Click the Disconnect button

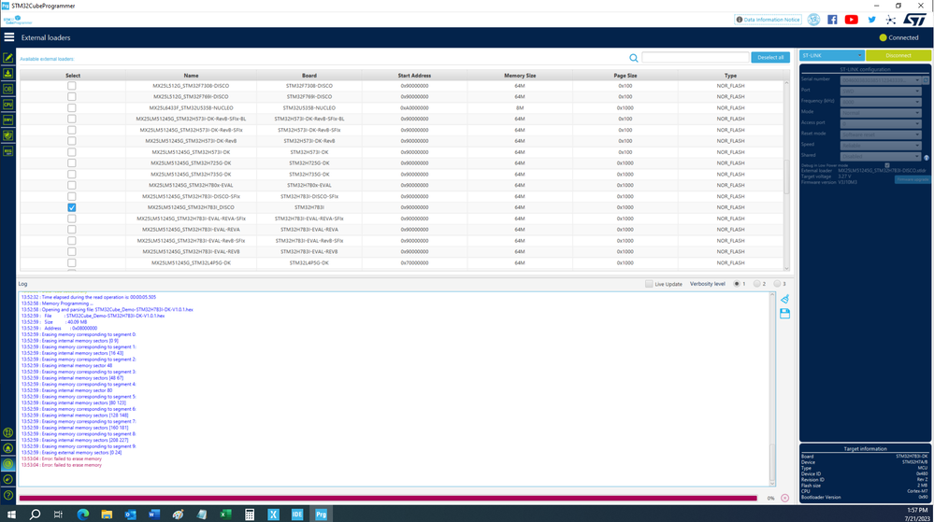click(x=898, y=55)
